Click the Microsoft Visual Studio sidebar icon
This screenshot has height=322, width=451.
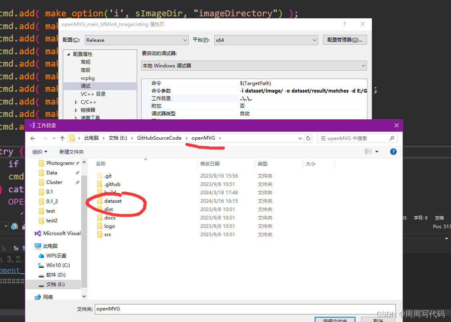coord(38,233)
